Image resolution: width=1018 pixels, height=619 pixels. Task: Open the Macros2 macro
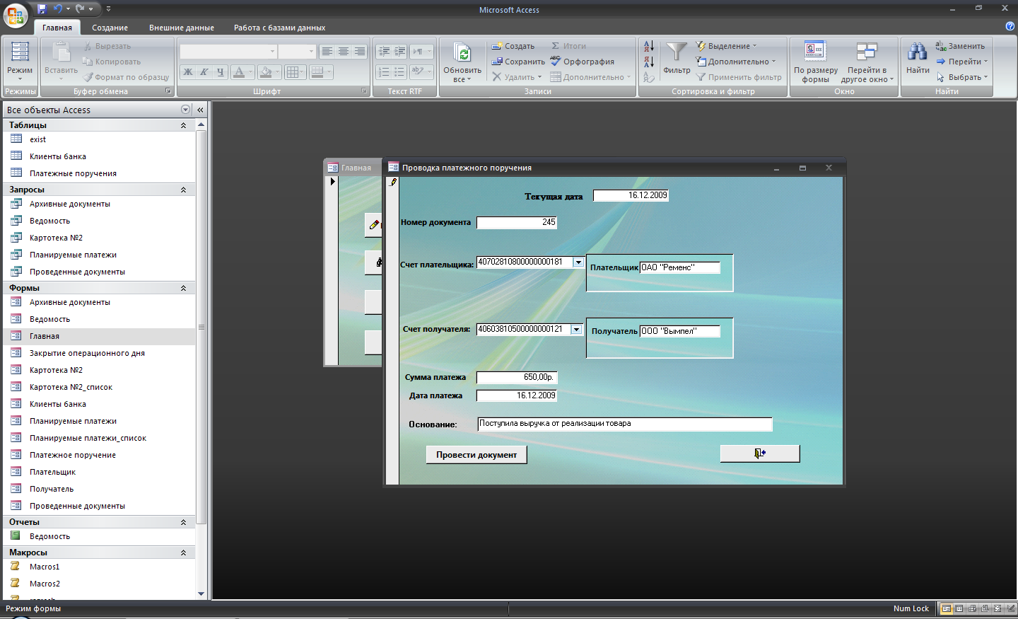coord(45,584)
